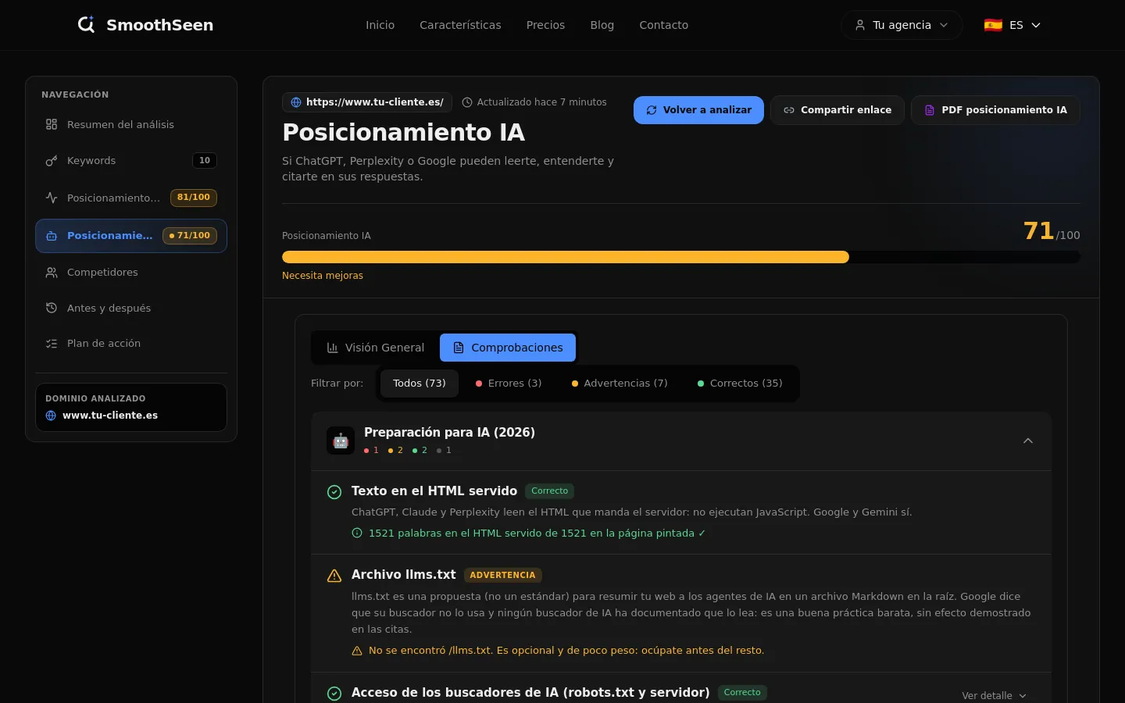The width and height of the screenshot is (1125, 703).
Task: Go to Contacto in the top menu
Action: click(x=663, y=25)
